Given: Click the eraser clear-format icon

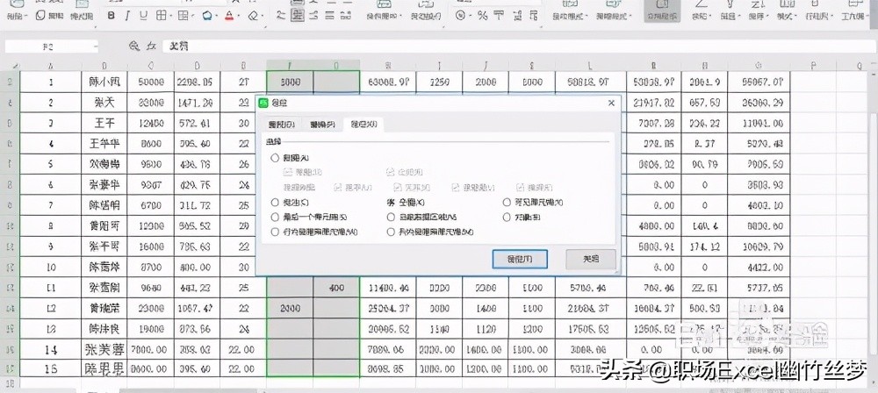Looking at the screenshot, I should 253,16.
